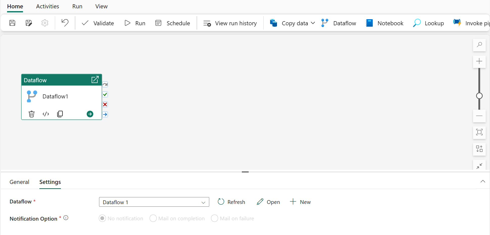Image resolution: width=490 pixels, height=235 pixels.
Task: Add a Copy data activity
Action: coord(289,23)
